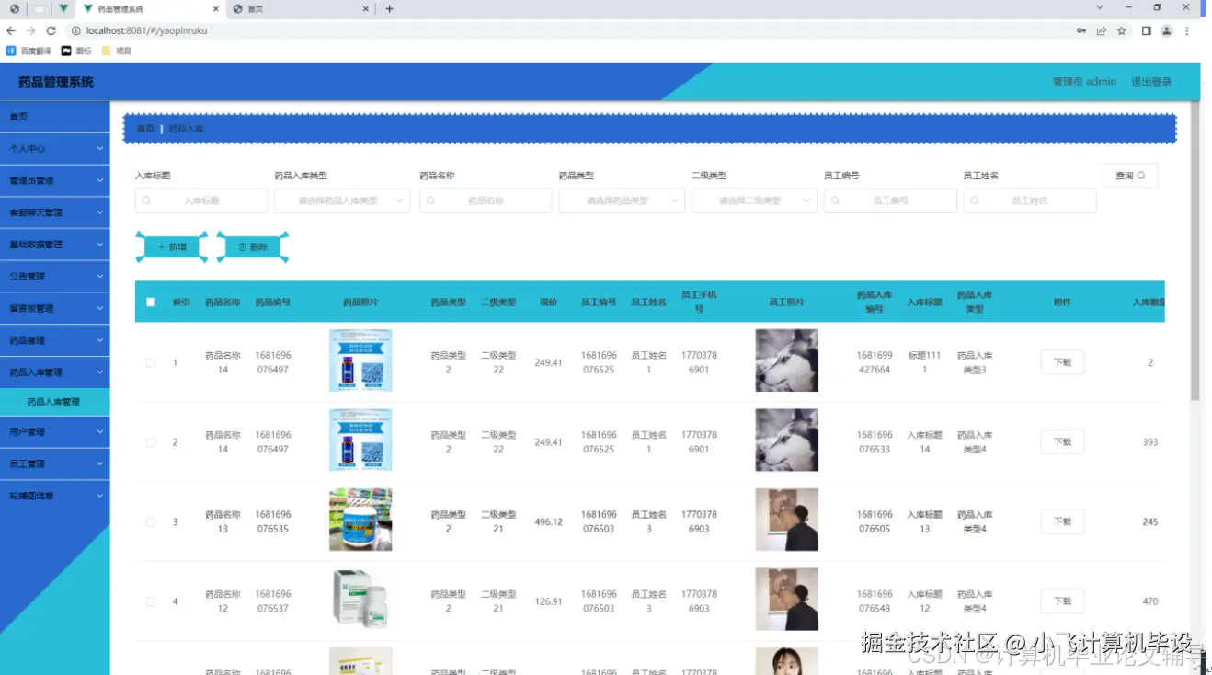Image resolution: width=1212 pixels, height=675 pixels.
Task: Open the browser three-dot menu
Action: [1187, 30]
